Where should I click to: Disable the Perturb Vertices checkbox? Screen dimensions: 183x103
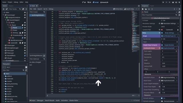tap(162, 98)
